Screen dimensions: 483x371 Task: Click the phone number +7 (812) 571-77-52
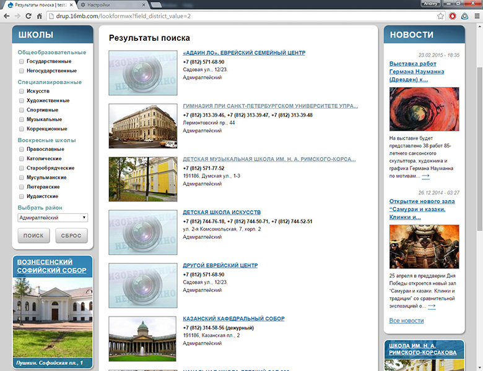pyautogui.click(x=204, y=168)
